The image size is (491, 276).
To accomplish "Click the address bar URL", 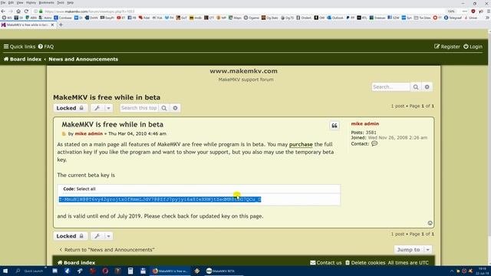I will [x=90, y=11].
